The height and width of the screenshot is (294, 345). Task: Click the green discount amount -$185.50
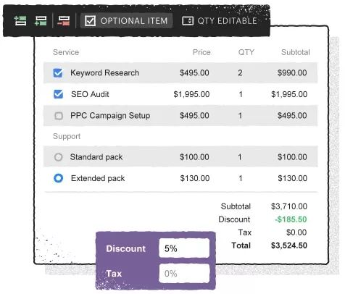(x=291, y=219)
